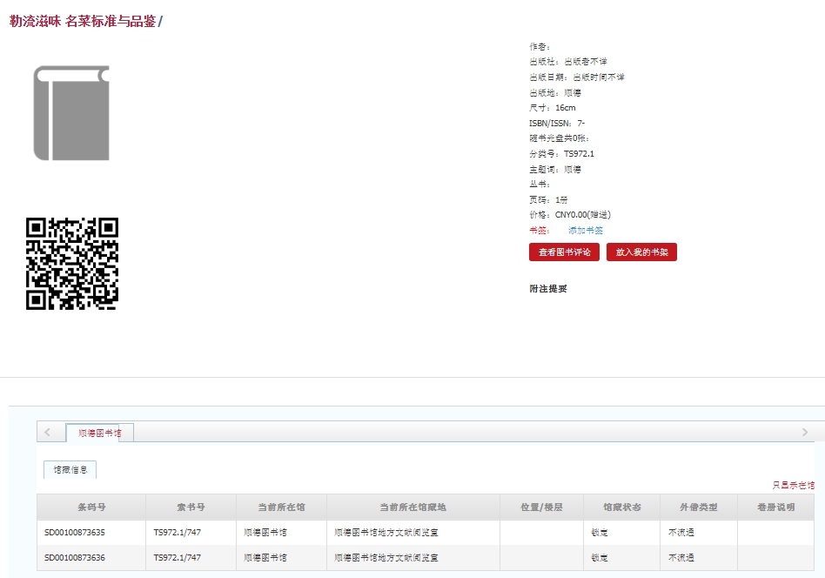Click the 卷册说明 column header
The image size is (825, 578).
click(x=775, y=507)
